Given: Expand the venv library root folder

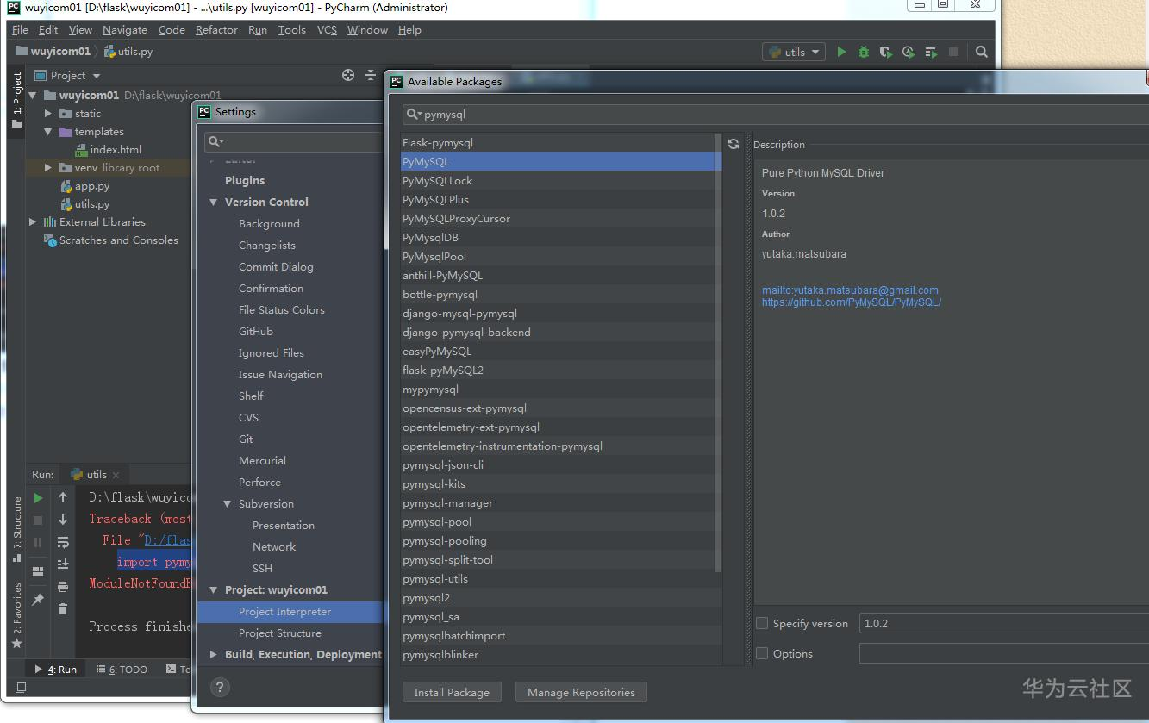Looking at the screenshot, I should [x=48, y=168].
